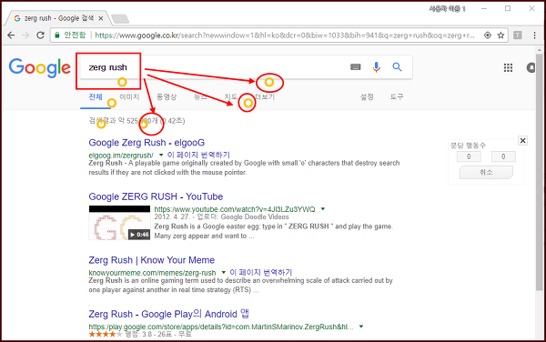Viewport: 546px width, 342px height.
Task: Click the location target icon in address bar
Action: coord(488,35)
